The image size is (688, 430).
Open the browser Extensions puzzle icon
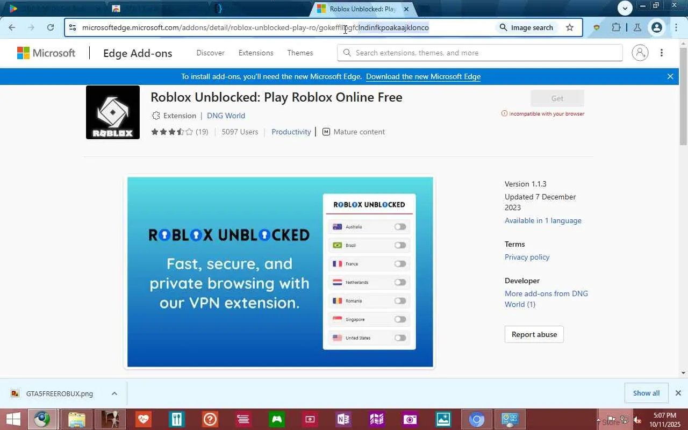tap(616, 27)
